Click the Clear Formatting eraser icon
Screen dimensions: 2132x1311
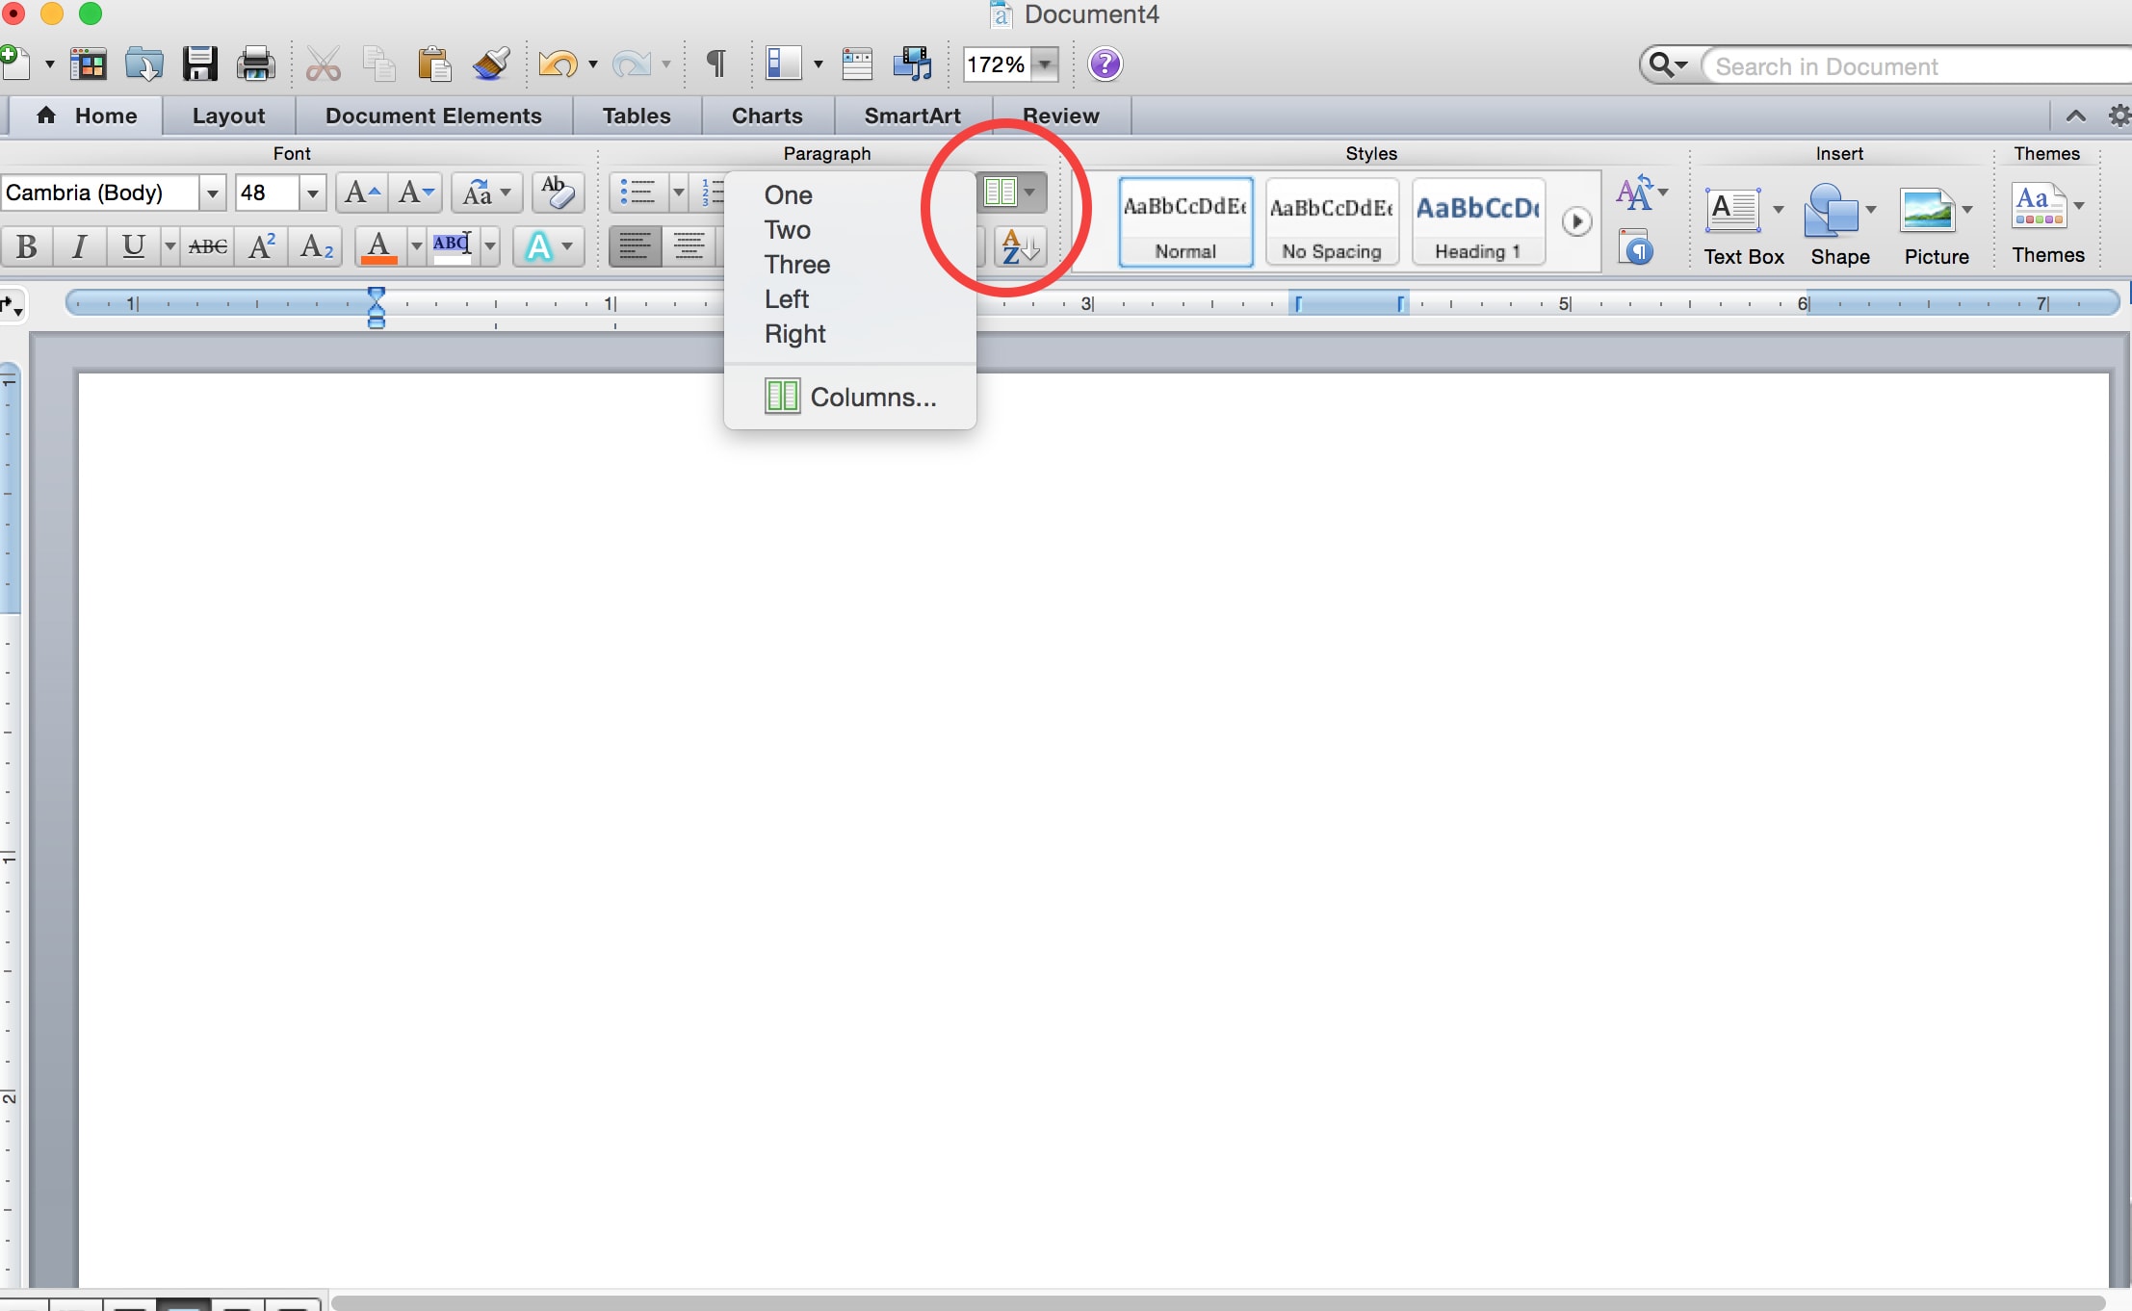(x=558, y=193)
